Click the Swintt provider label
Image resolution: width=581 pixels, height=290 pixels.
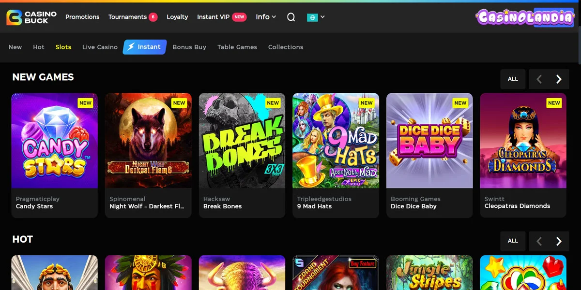click(494, 199)
